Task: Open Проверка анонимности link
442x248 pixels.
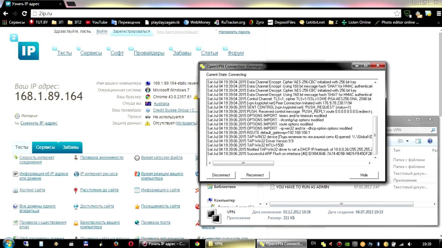Action: [x=102, y=157]
